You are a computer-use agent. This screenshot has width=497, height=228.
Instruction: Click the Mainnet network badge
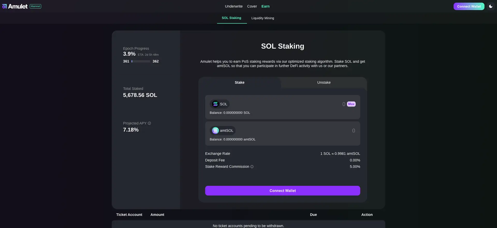point(35,6)
